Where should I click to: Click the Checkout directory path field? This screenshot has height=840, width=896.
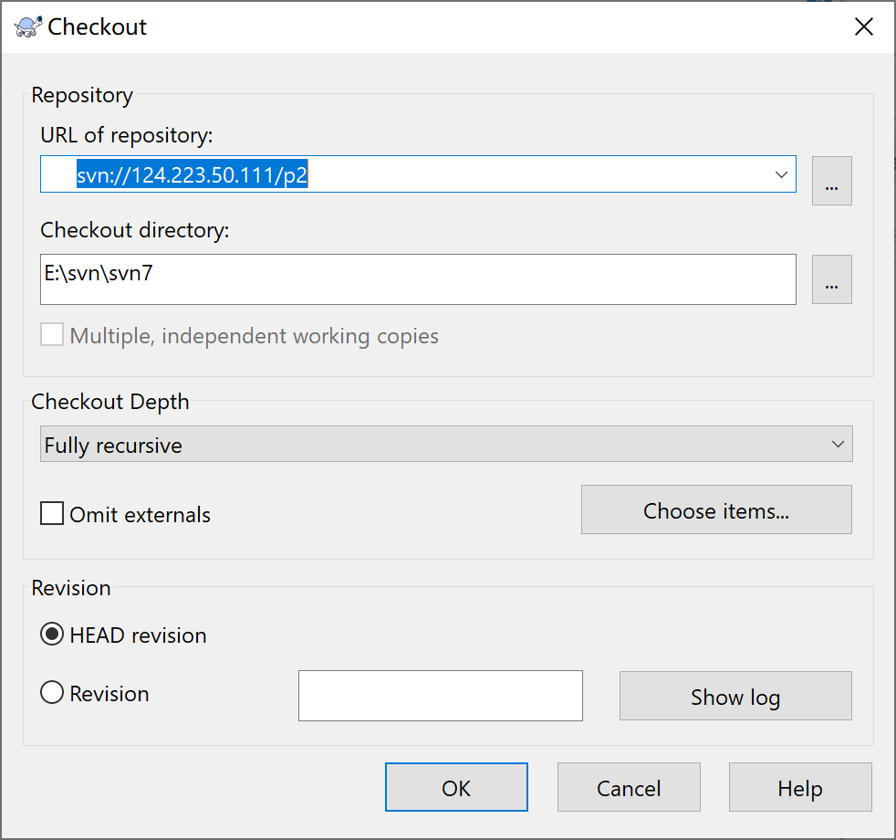[418, 278]
